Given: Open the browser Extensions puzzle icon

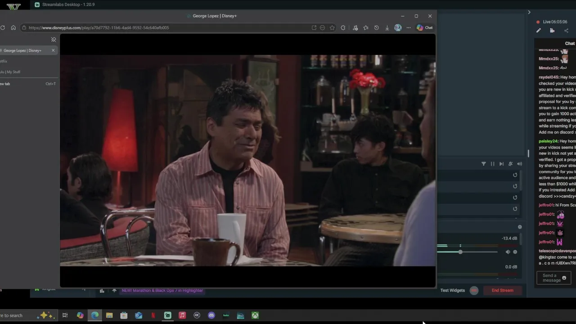Looking at the screenshot, I should (343, 27).
